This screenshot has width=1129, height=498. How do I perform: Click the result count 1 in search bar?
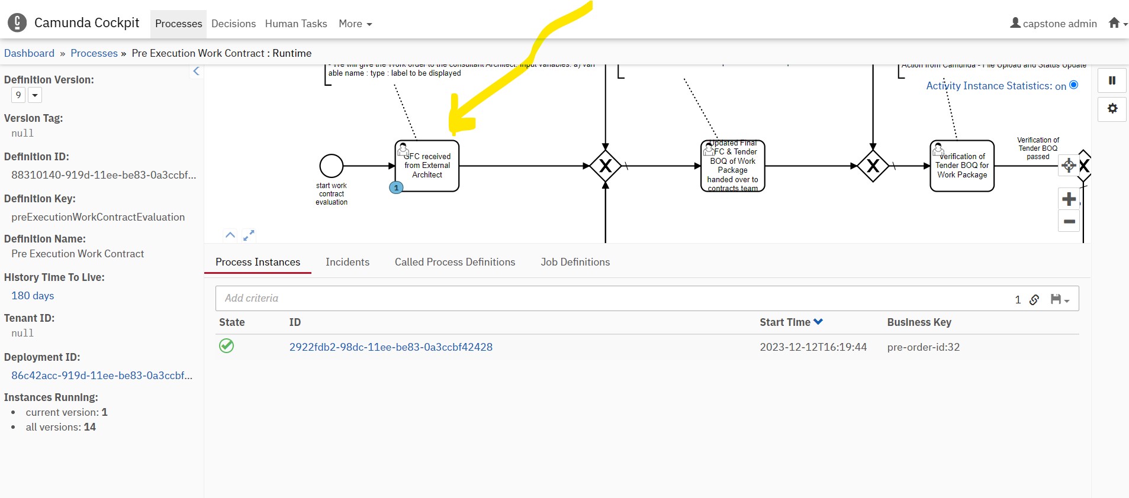point(1018,299)
